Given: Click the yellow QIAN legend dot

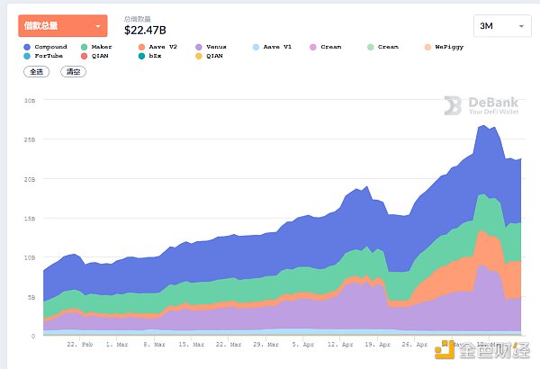Looking at the screenshot, I should click(x=199, y=56).
